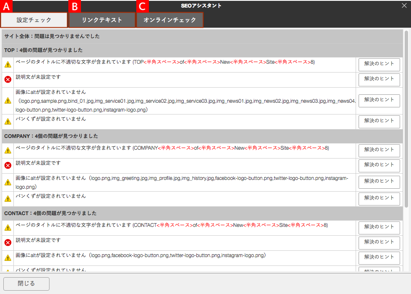Click the warning icon for TOP パンくず issue

8,121
